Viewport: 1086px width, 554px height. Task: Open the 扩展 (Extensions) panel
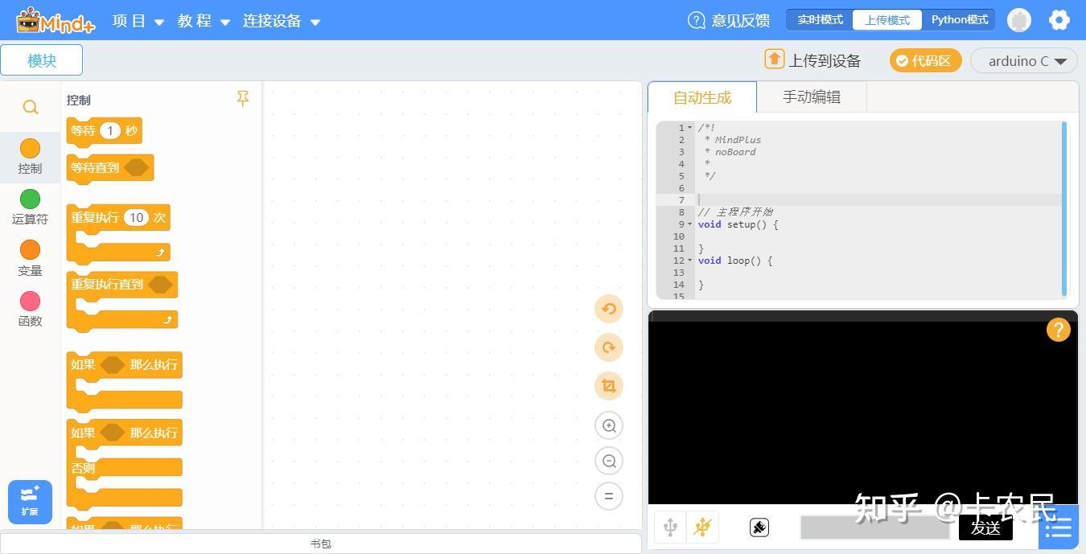point(30,501)
